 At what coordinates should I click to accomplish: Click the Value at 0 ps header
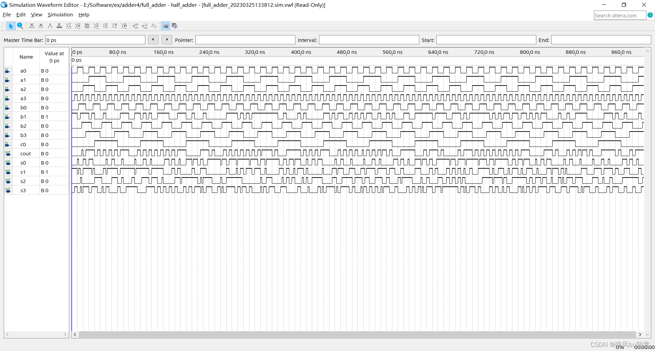click(x=54, y=57)
